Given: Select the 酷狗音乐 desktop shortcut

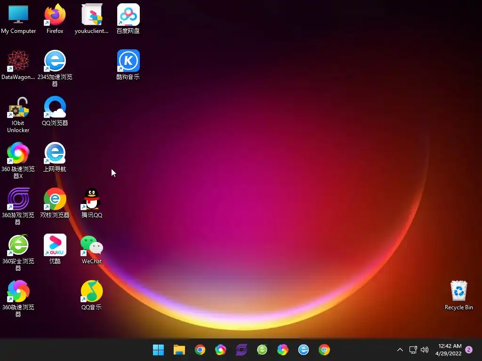Looking at the screenshot, I should tap(128, 65).
